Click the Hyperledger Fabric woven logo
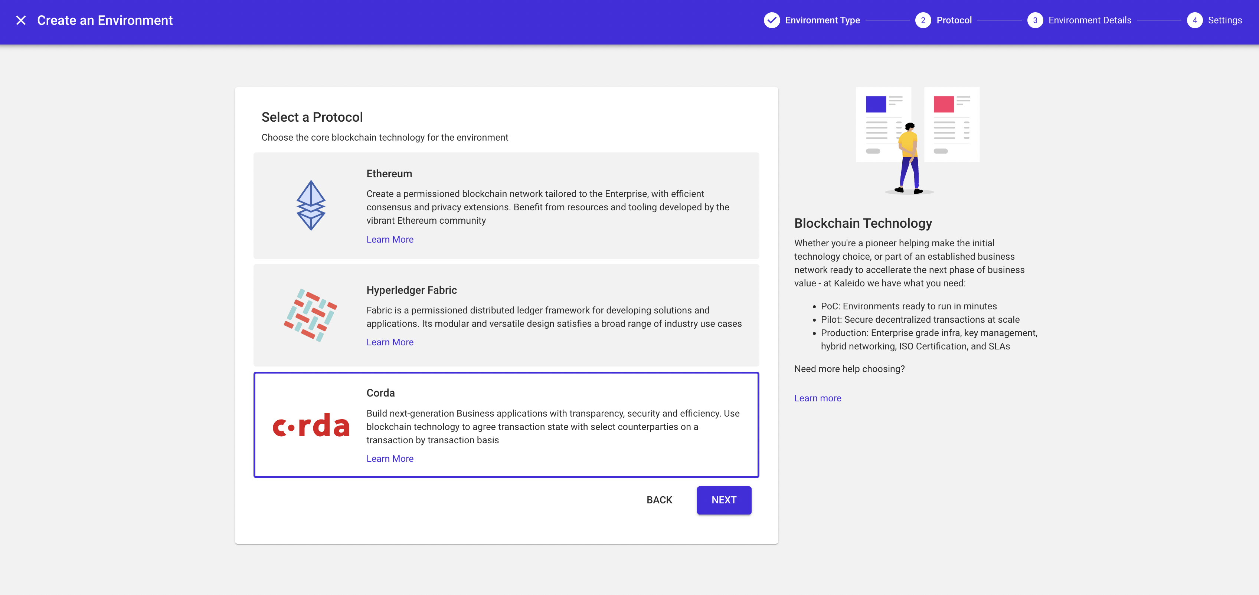 [311, 315]
